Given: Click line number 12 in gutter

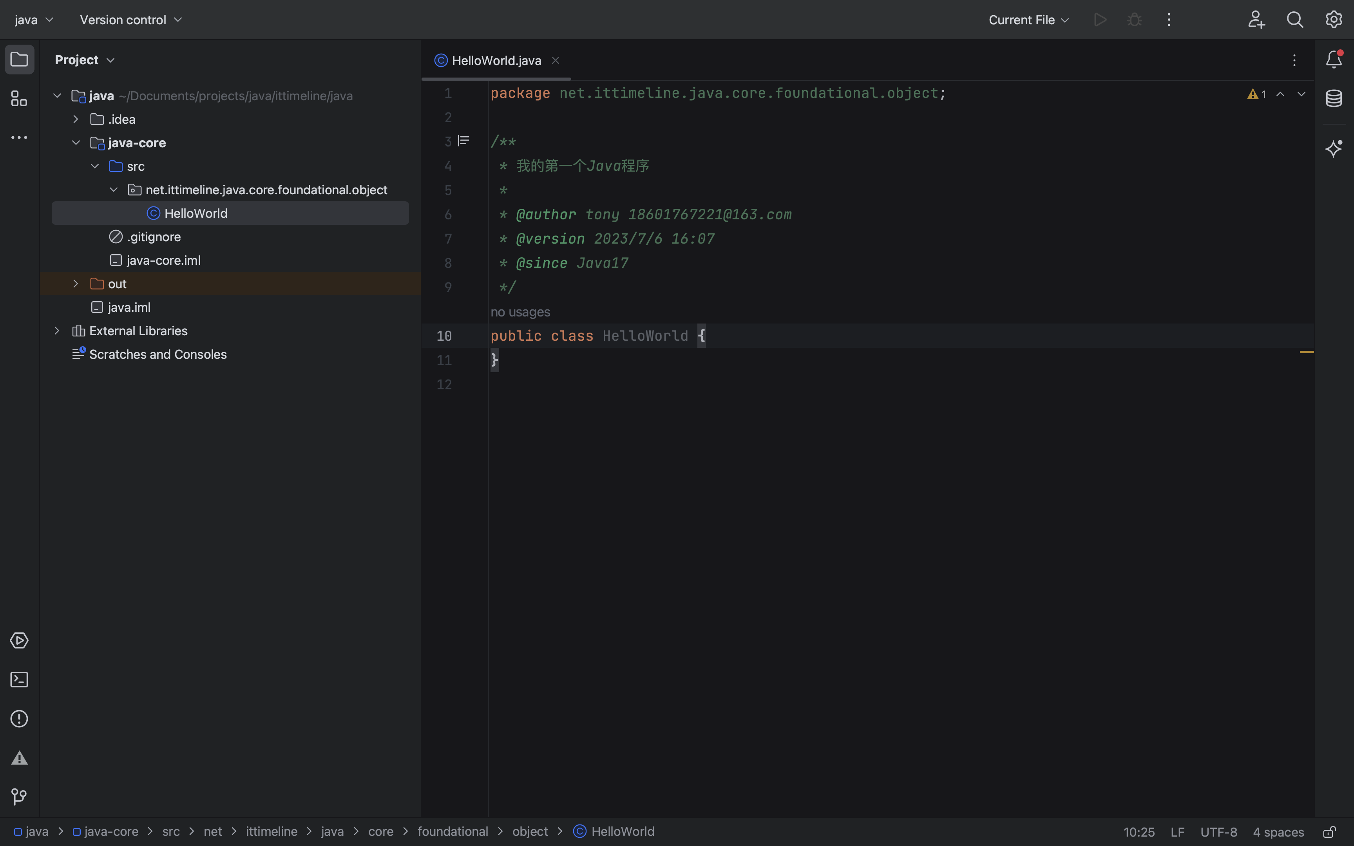Looking at the screenshot, I should pyautogui.click(x=443, y=384).
